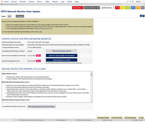Open the shop.paessler.com link
The image size is (145, 130).
44,29
